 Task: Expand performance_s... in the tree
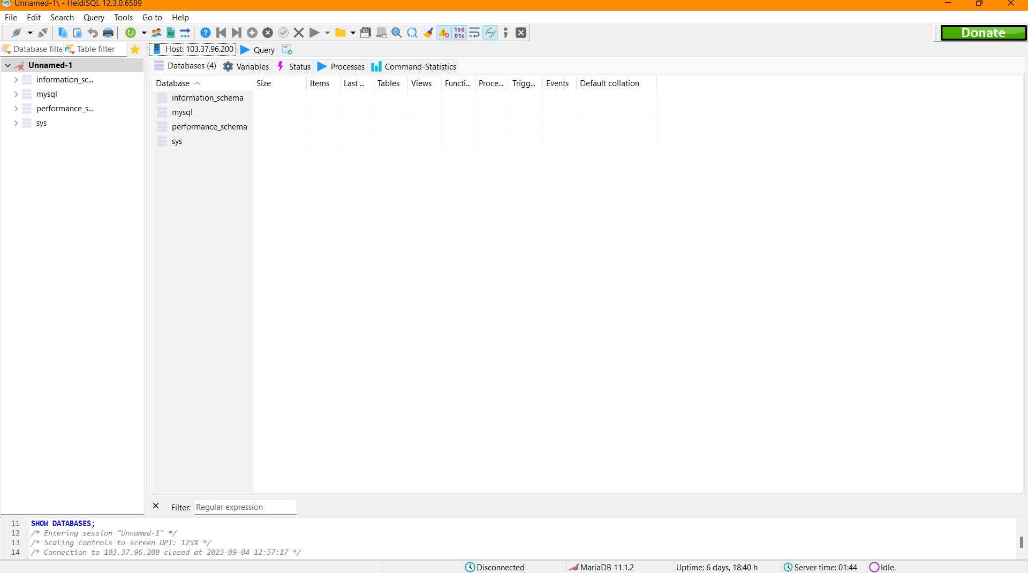click(x=16, y=109)
